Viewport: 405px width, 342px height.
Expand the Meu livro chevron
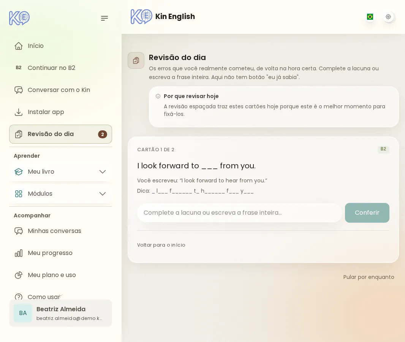click(x=103, y=172)
